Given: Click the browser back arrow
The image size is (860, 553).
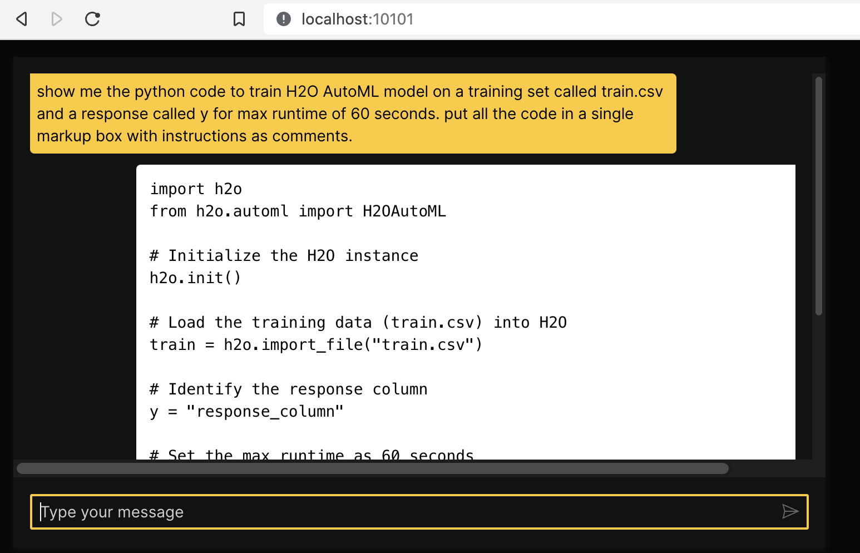Looking at the screenshot, I should click(x=21, y=18).
